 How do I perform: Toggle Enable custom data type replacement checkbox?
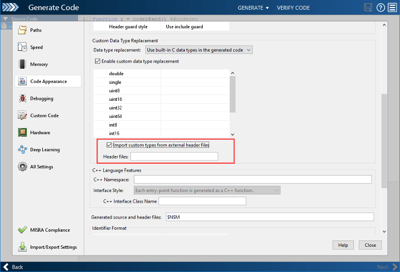click(97, 61)
